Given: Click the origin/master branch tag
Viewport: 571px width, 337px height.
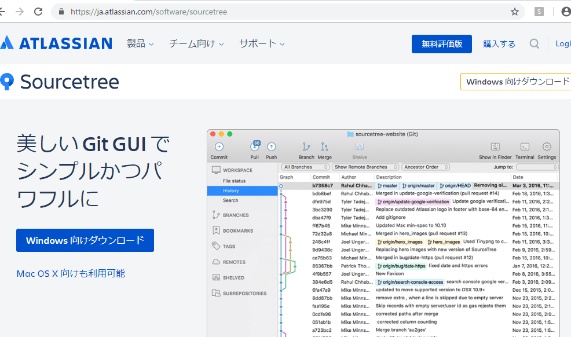Looking at the screenshot, I should pyautogui.click(x=418, y=186).
